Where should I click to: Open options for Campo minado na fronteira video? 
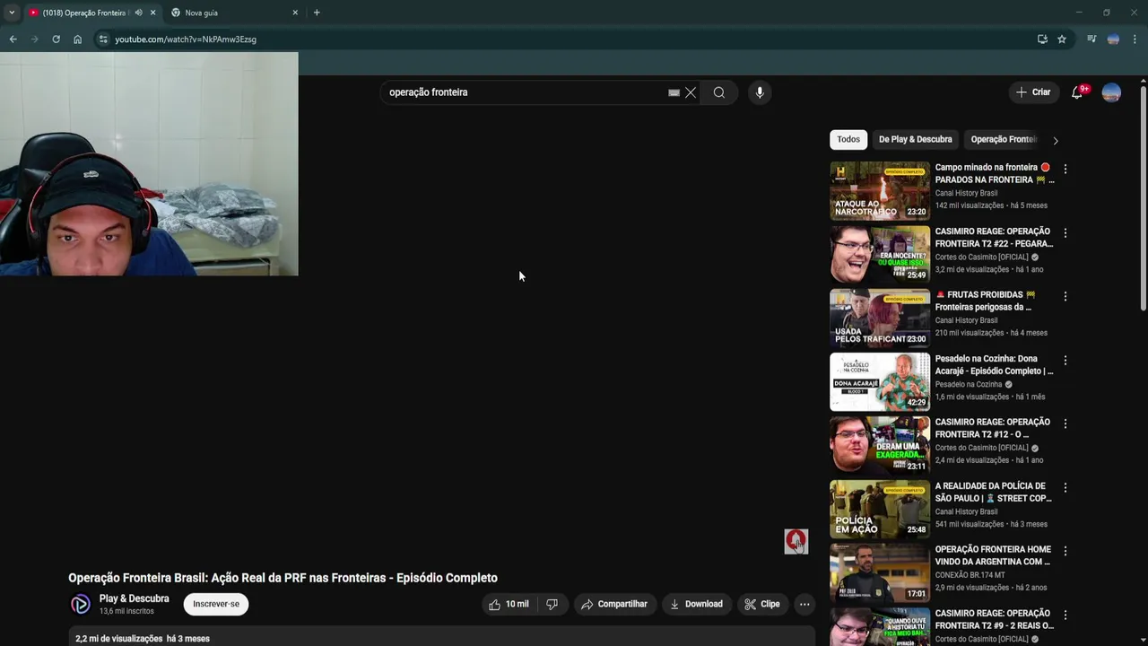click(x=1065, y=169)
